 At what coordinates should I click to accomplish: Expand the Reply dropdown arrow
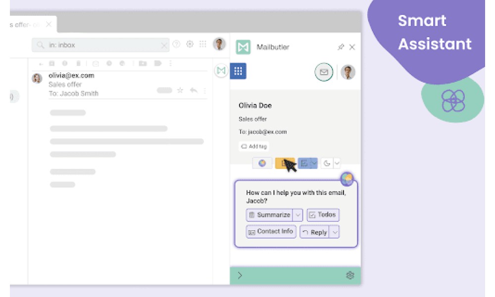click(335, 232)
